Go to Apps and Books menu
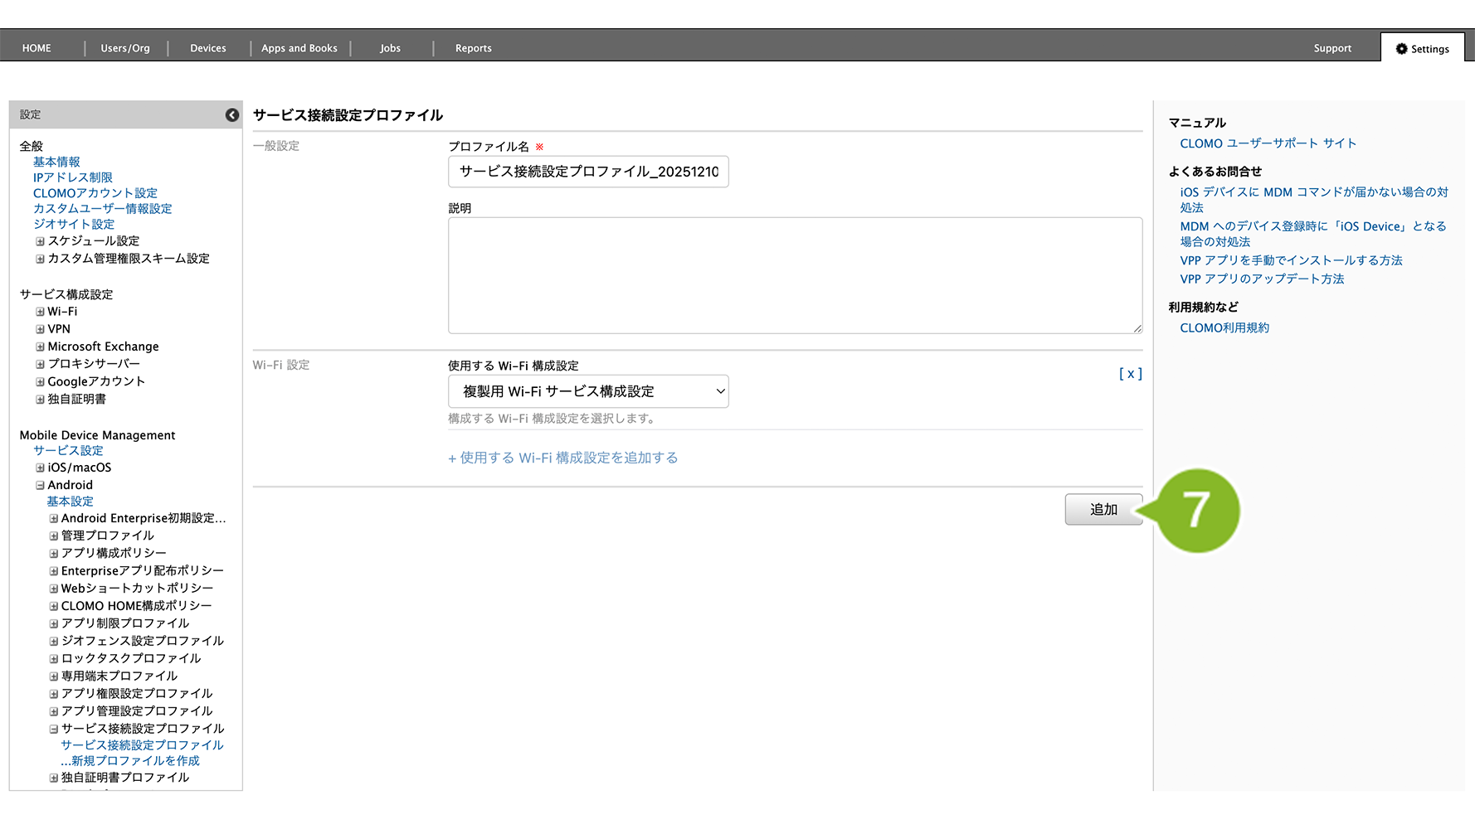Image resolution: width=1475 pixels, height=829 pixels. pos(299,48)
